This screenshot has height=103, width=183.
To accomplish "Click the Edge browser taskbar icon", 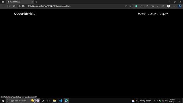I will (x=67, y=100).
